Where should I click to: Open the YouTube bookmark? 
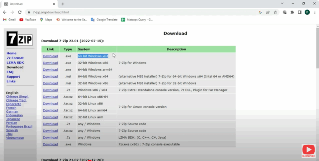[28, 20]
